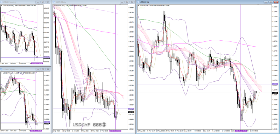The image size is (280, 134).
Task: Maximize the USDCHF,H4 chart window
Action: click(x=271, y=2)
